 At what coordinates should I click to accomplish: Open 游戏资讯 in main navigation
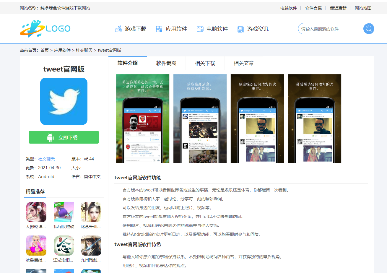(x=258, y=29)
